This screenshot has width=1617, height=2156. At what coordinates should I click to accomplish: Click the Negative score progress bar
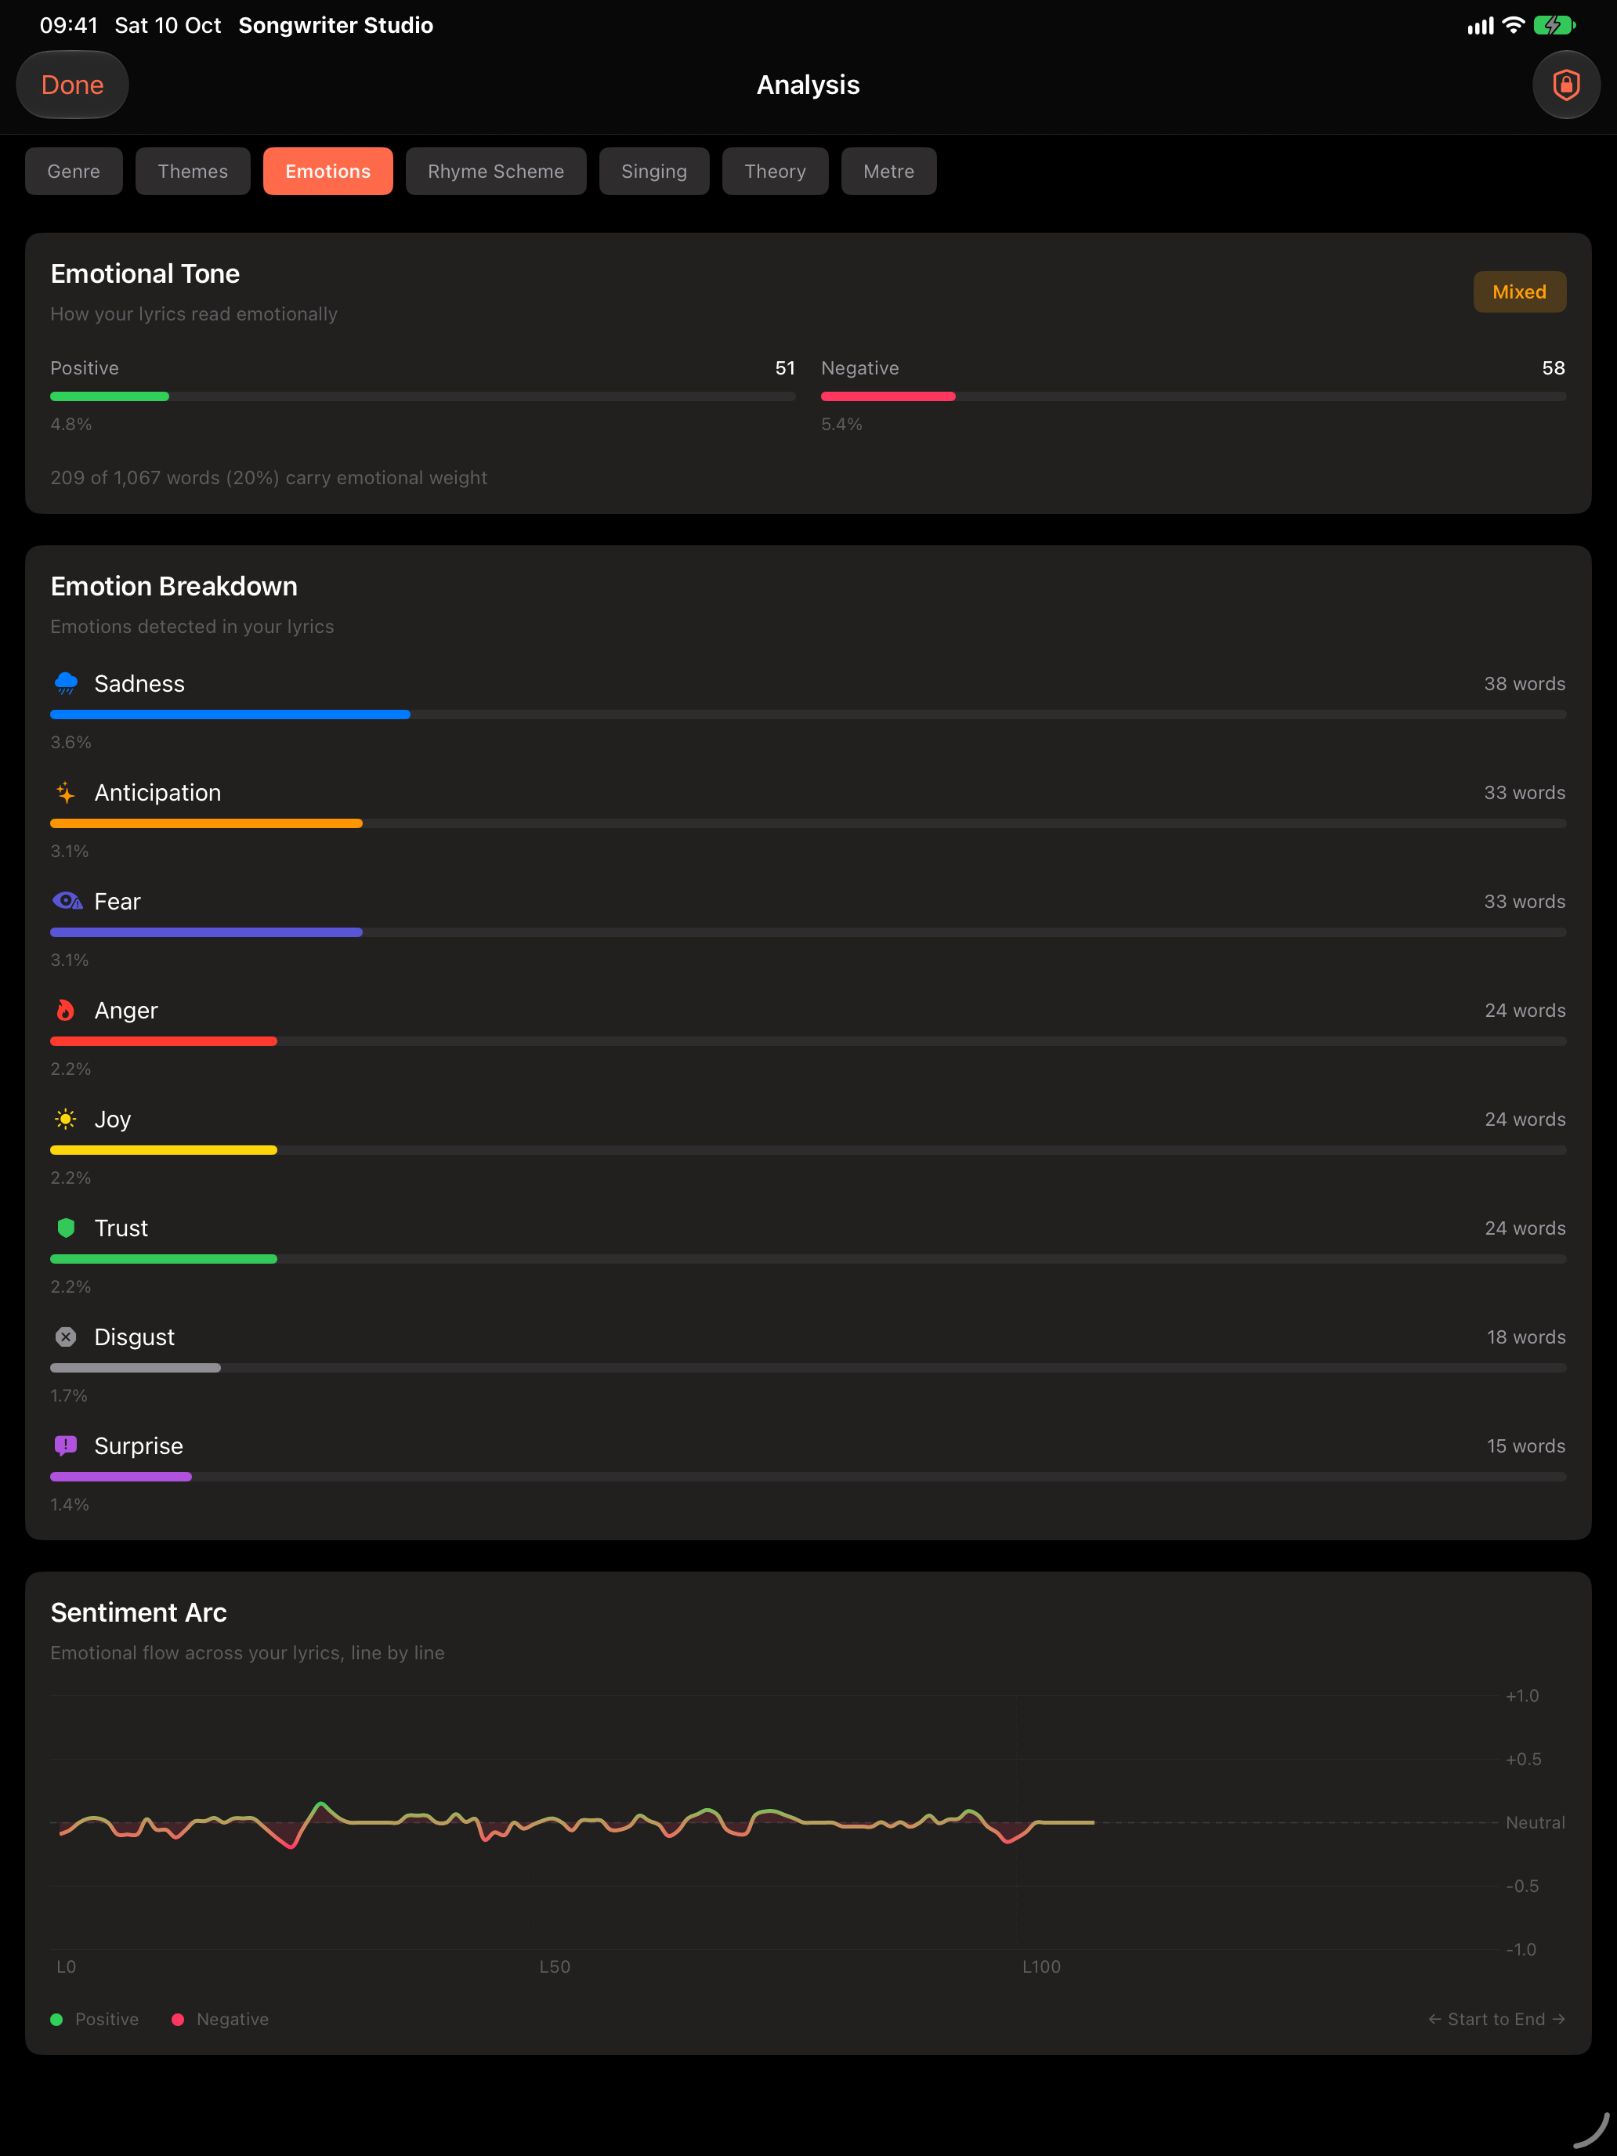point(1193,396)
